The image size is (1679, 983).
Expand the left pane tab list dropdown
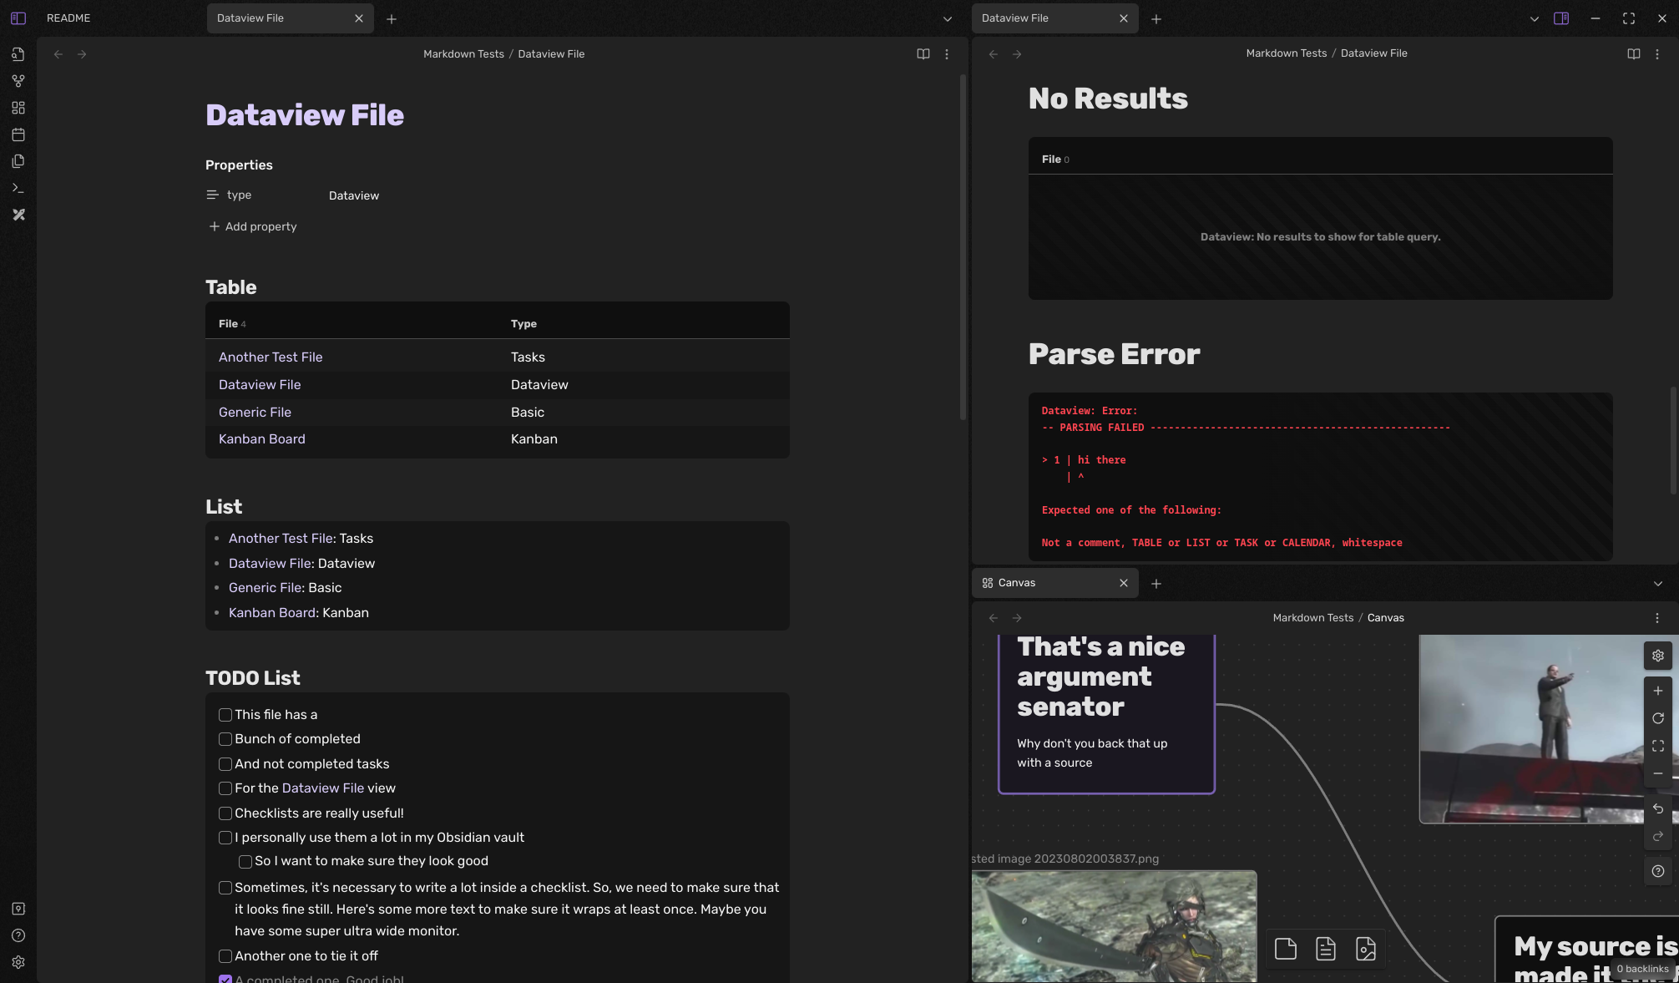pos(948,18)
